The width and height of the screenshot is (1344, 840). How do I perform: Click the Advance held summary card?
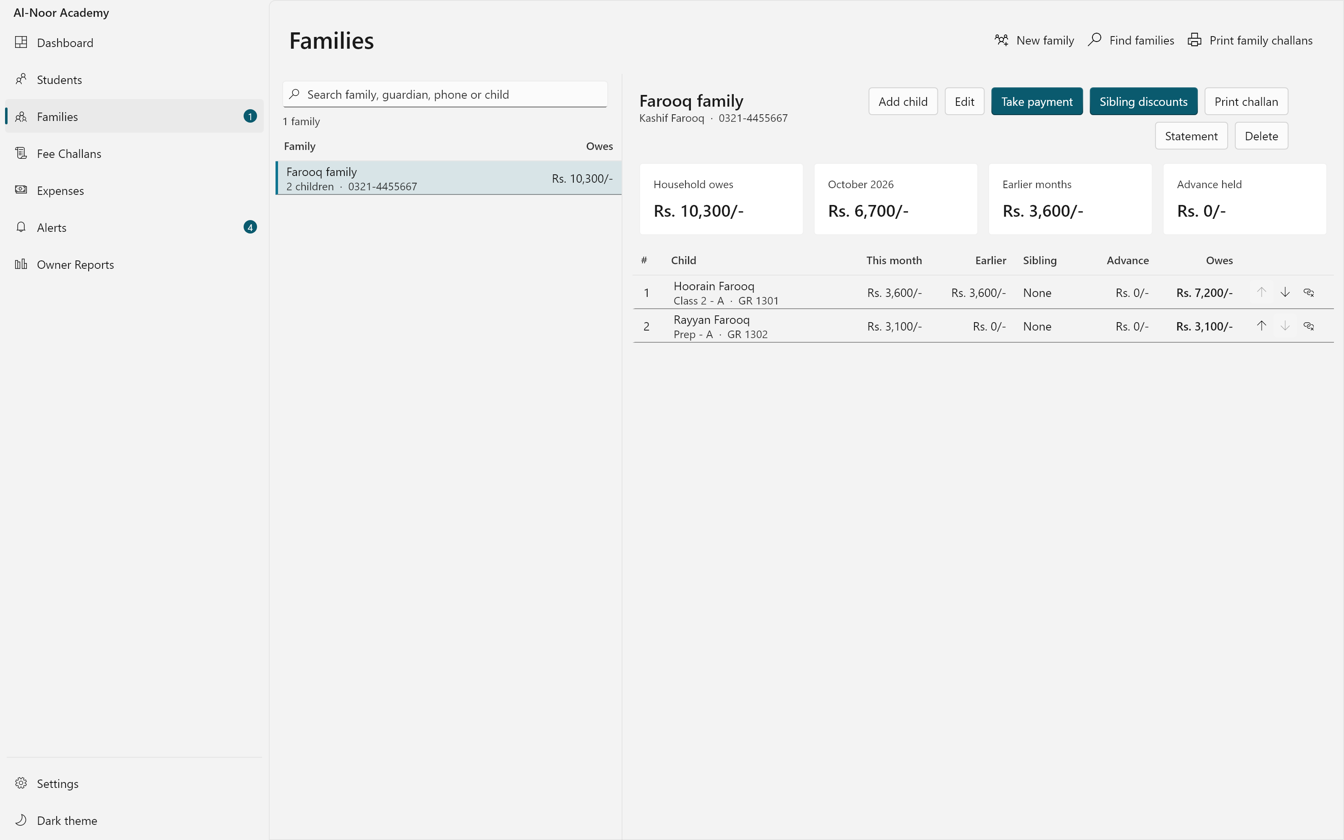tap(1244, 199)
